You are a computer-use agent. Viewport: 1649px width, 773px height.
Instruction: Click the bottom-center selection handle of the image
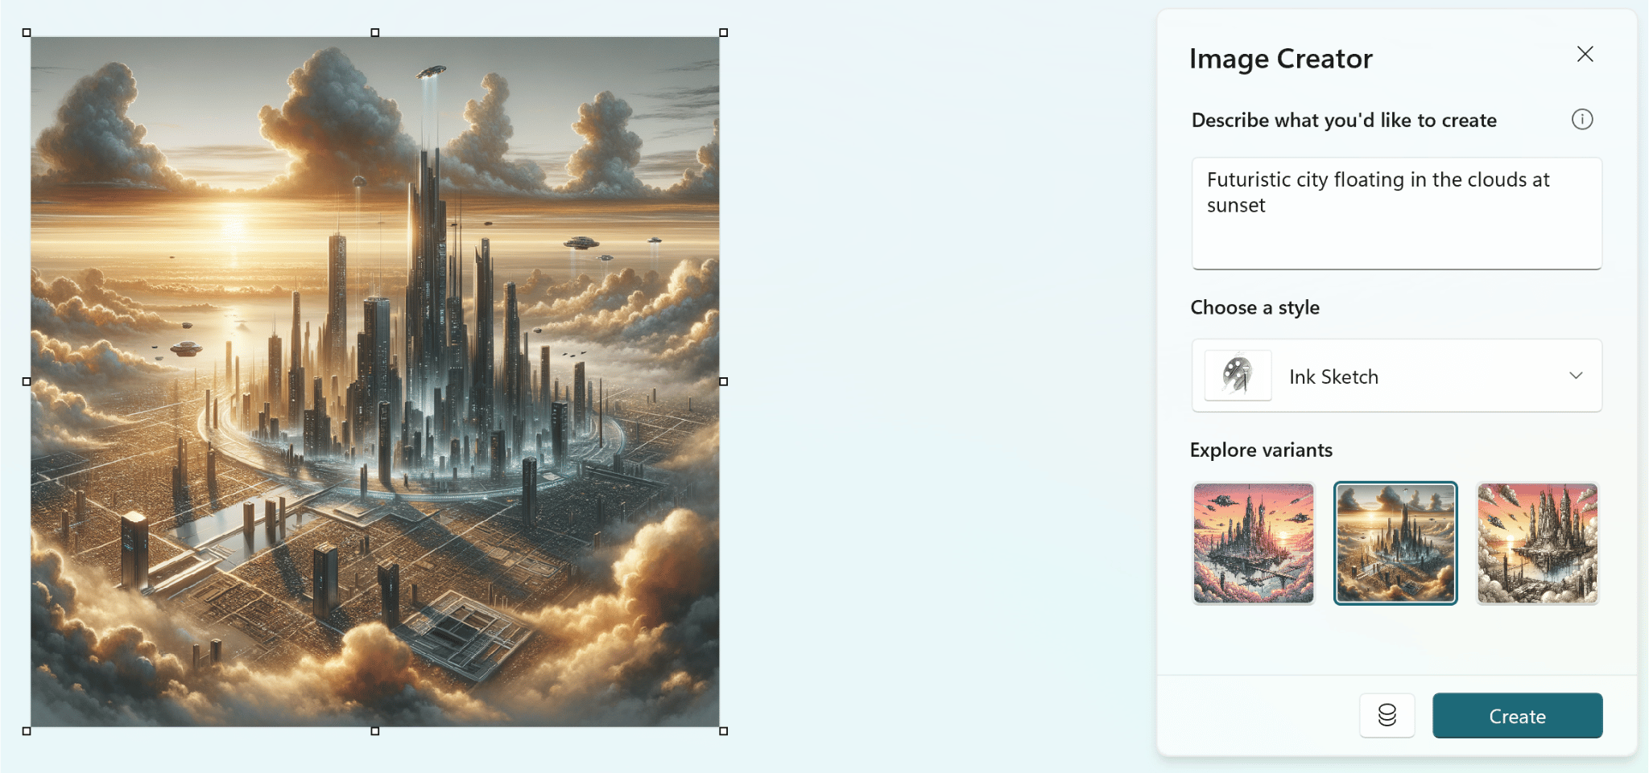tap(375, 730)
